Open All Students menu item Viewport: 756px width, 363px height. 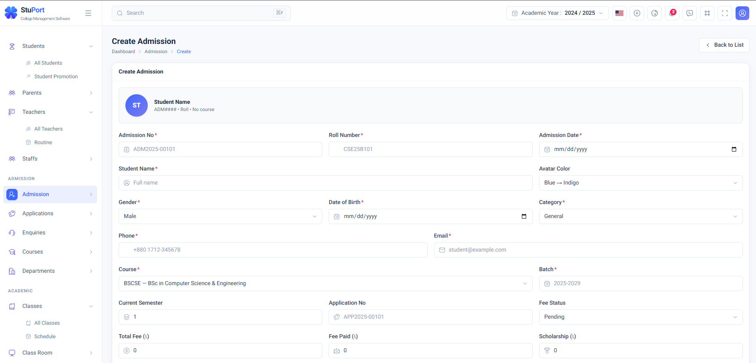click(x=48, y=63)
